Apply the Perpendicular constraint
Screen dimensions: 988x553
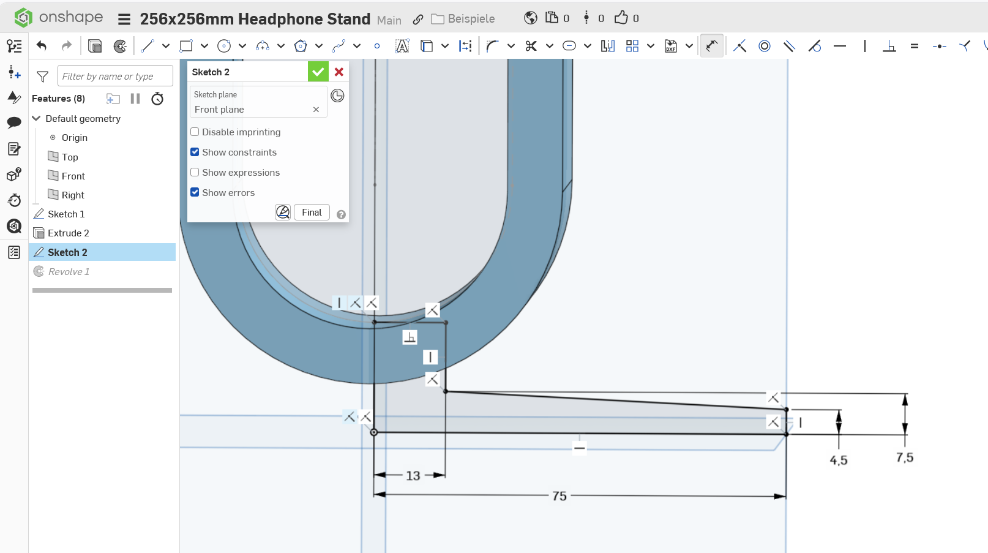[x=889, y=46]
